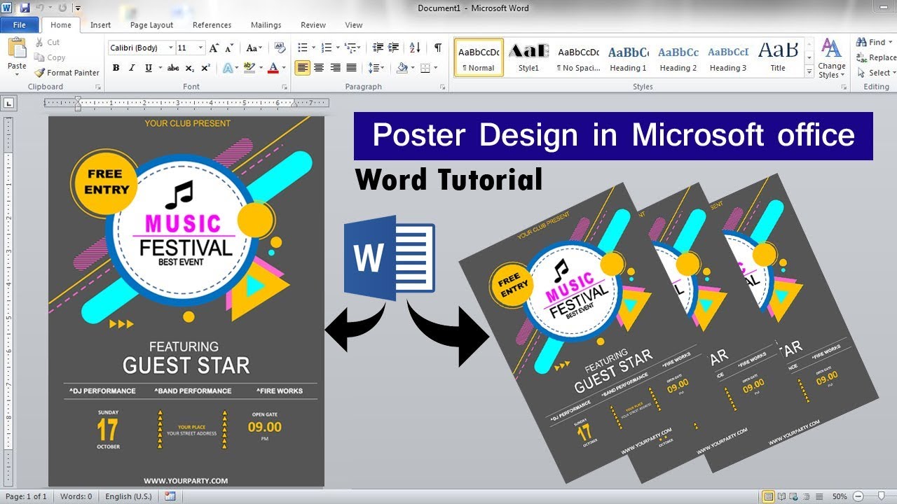Apply subscript formatting
The height and width of the screenshot is (504, 897).
pos(191,68)
